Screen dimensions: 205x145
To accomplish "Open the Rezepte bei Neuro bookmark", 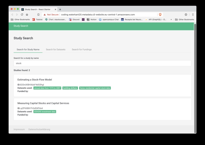I will 132,20.
